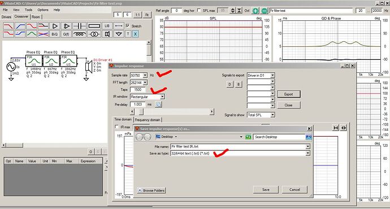The height and width of the screenshot is (209, 390).
Task: Open the Sample rate dropdown
Action: (x=145, y=75)
